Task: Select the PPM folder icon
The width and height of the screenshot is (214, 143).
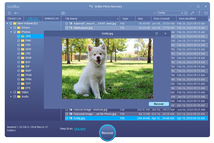Action: (x=23, y=80)
